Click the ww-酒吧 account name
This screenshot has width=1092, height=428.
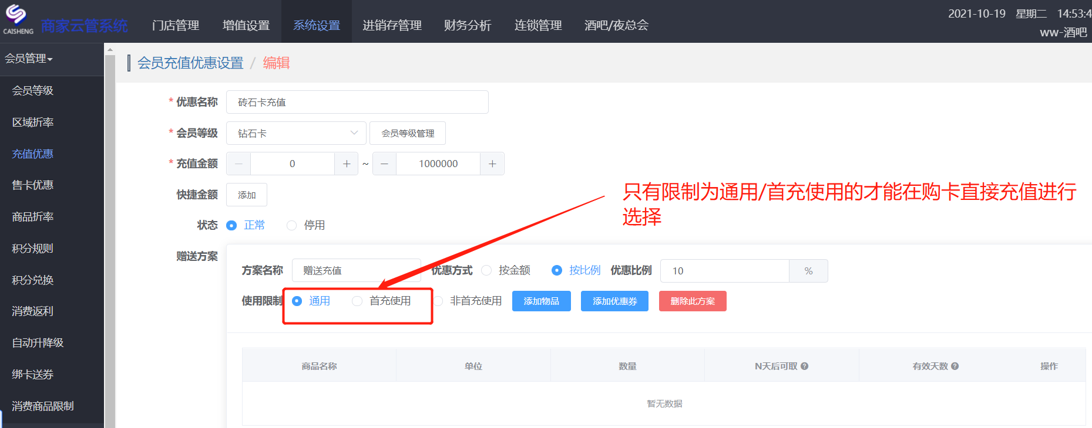tap(1063, 33)
